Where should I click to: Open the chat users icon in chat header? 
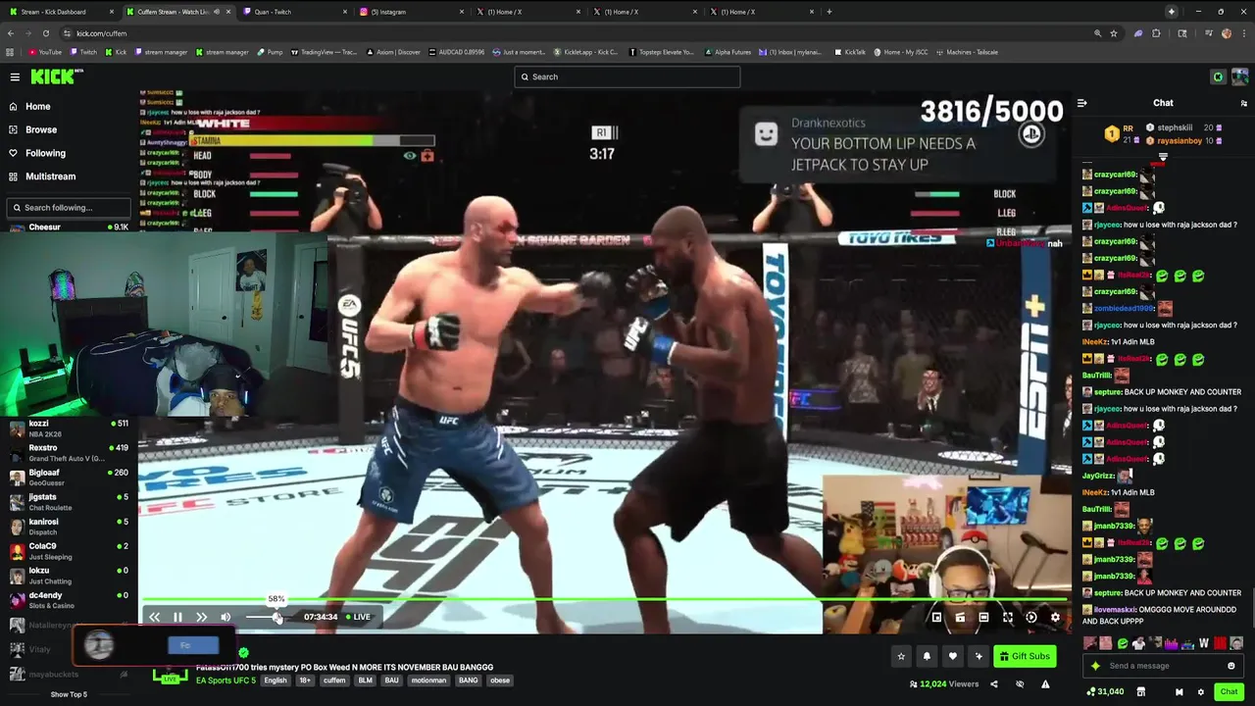point(1244,103)
